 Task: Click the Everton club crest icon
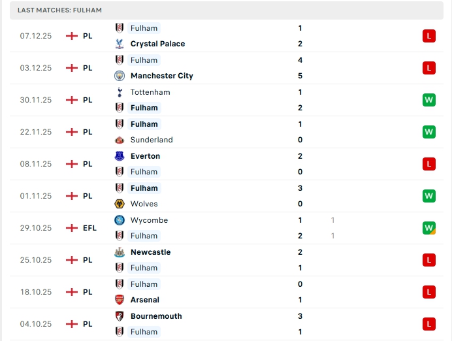[x=120, y=156]
